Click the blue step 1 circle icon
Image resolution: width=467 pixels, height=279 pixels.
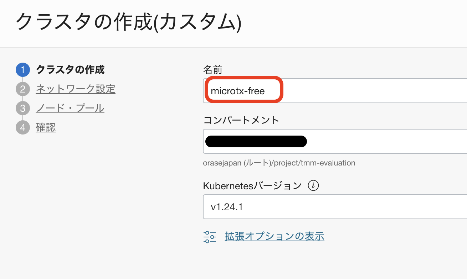(x=23, y=70)
